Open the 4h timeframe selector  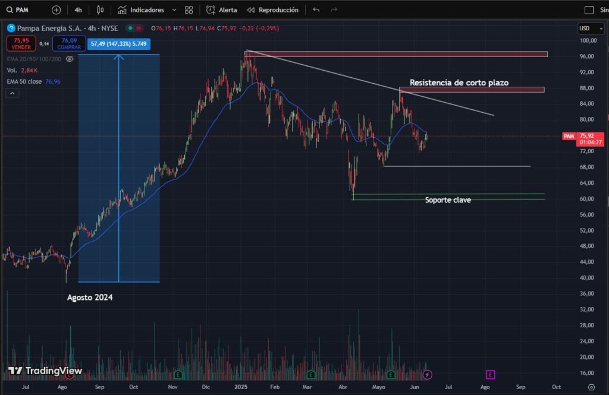79,10
